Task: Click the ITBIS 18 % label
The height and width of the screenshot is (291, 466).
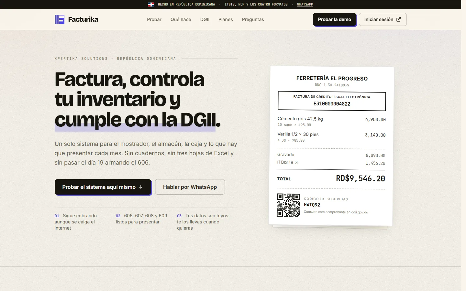Action: [288, 162]
